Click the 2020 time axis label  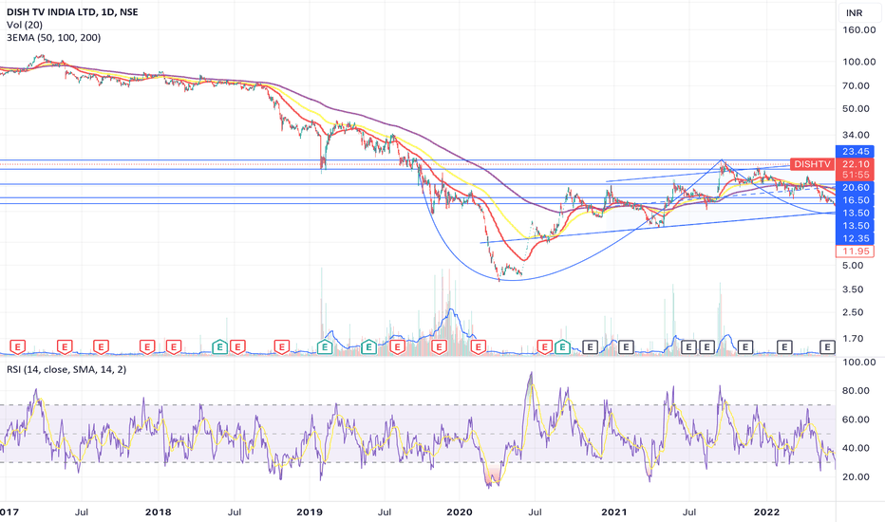(460, 513)
